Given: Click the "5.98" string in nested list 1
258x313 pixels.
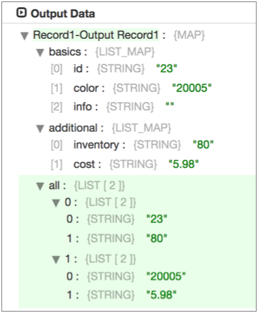Looking at the screenshot, I should 161,295.
